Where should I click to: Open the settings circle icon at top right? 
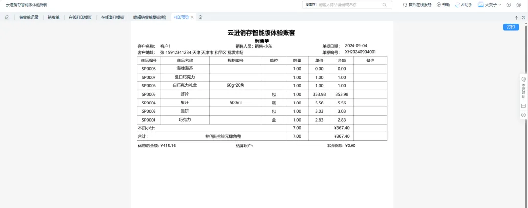point(519,5)
